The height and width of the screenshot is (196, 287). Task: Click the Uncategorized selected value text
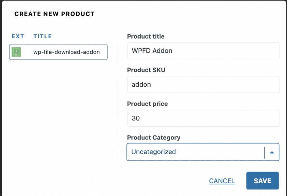click(153, 152)
